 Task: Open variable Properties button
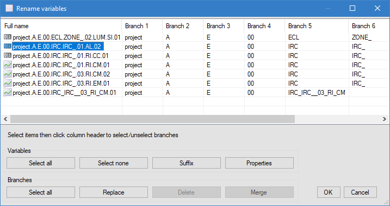tap(259, 163)
